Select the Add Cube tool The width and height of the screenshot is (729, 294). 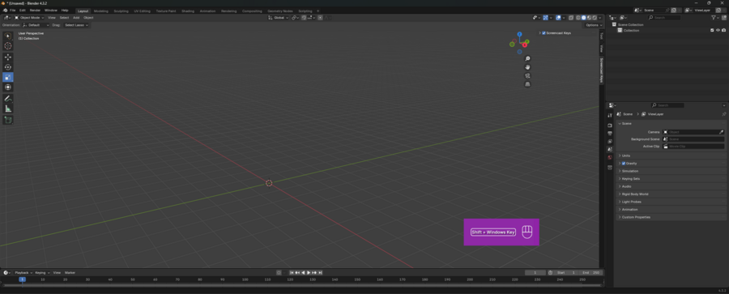8,120
